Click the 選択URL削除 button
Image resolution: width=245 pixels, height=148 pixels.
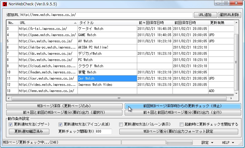point(229,15)
